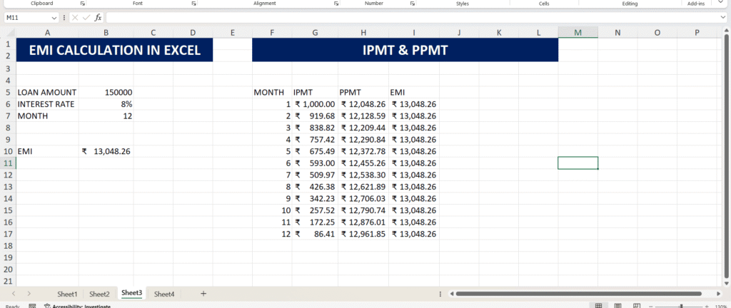
Task: Adjust the zoom slider in status bar
Action: point(682,306)
